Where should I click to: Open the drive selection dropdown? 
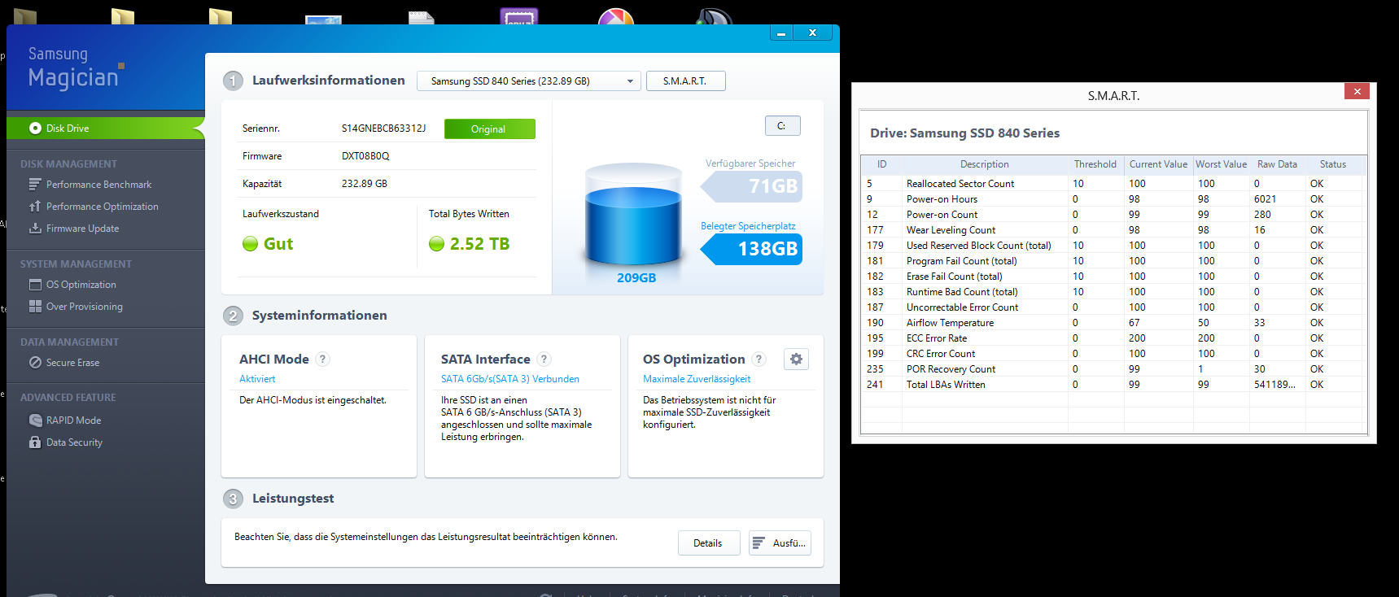(529, 81)
